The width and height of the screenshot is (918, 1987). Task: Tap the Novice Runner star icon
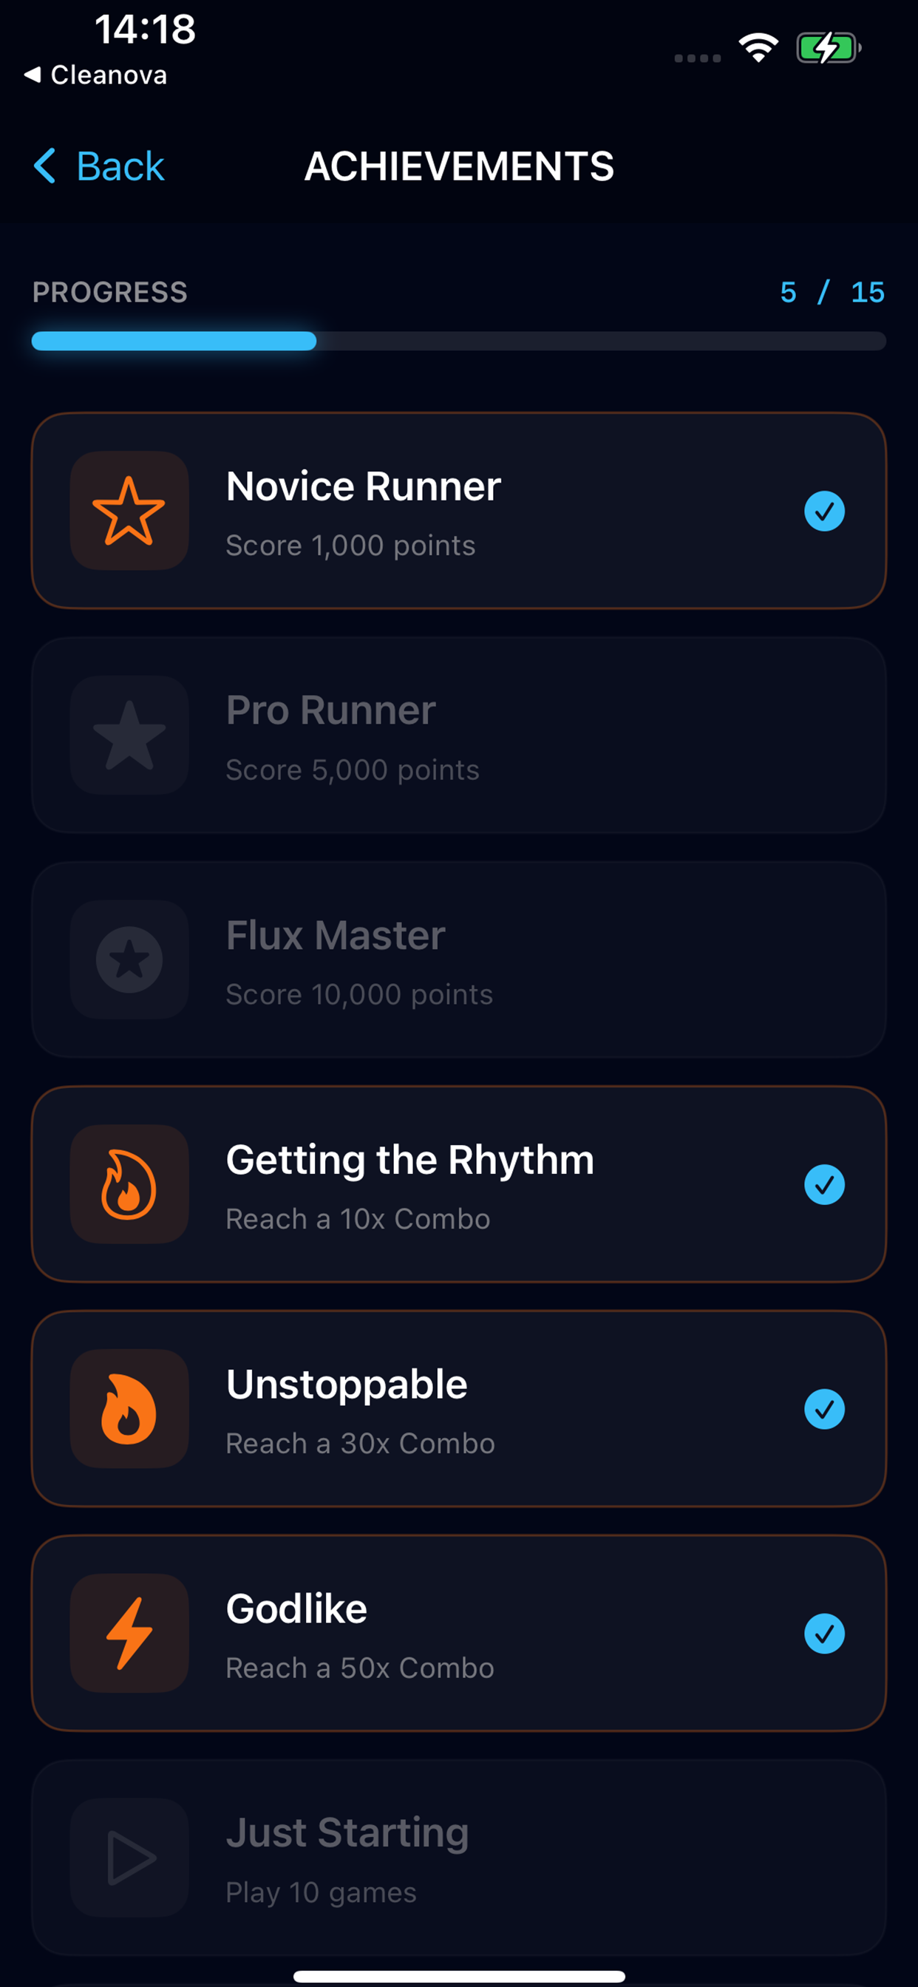click(x=129, y=511)
